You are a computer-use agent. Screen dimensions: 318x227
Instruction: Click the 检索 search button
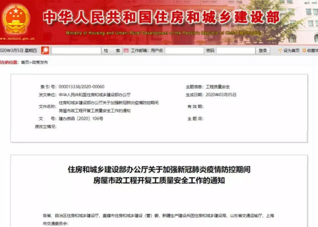pos(112,50)
